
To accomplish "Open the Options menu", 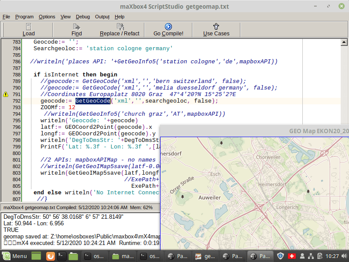I will 47,17.
